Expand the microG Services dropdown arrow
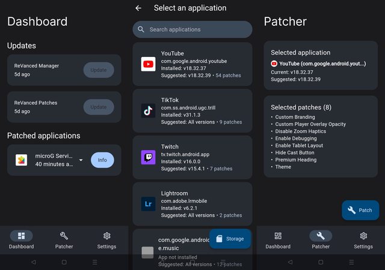This screenshot has width=385, height=270. pos(81,160)
